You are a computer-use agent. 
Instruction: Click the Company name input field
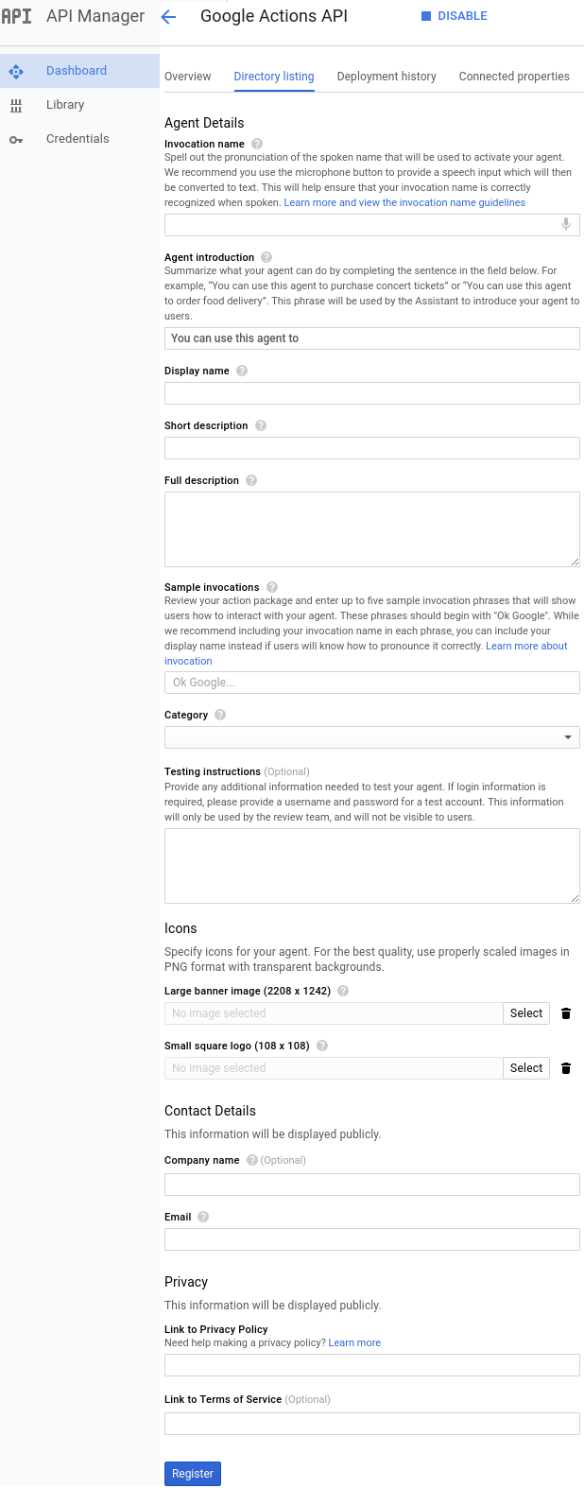click(x=372, y=1185)
